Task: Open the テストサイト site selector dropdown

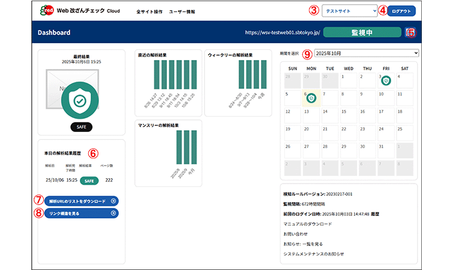Action: (349, 11)
